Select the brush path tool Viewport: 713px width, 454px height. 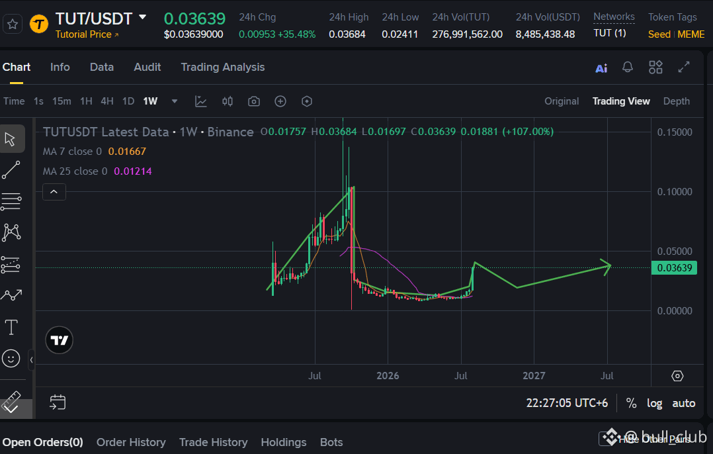point(11,295)
